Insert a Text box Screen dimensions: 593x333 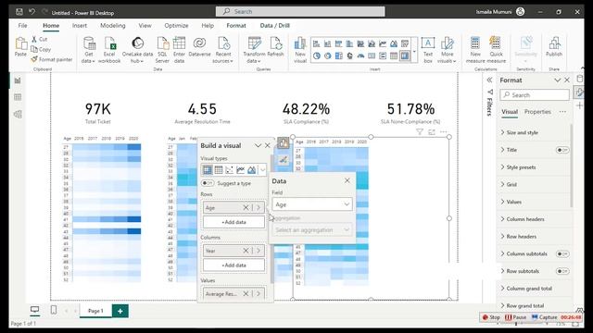(428, 50)
